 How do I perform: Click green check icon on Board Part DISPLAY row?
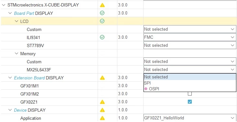[x=102, y=13]
